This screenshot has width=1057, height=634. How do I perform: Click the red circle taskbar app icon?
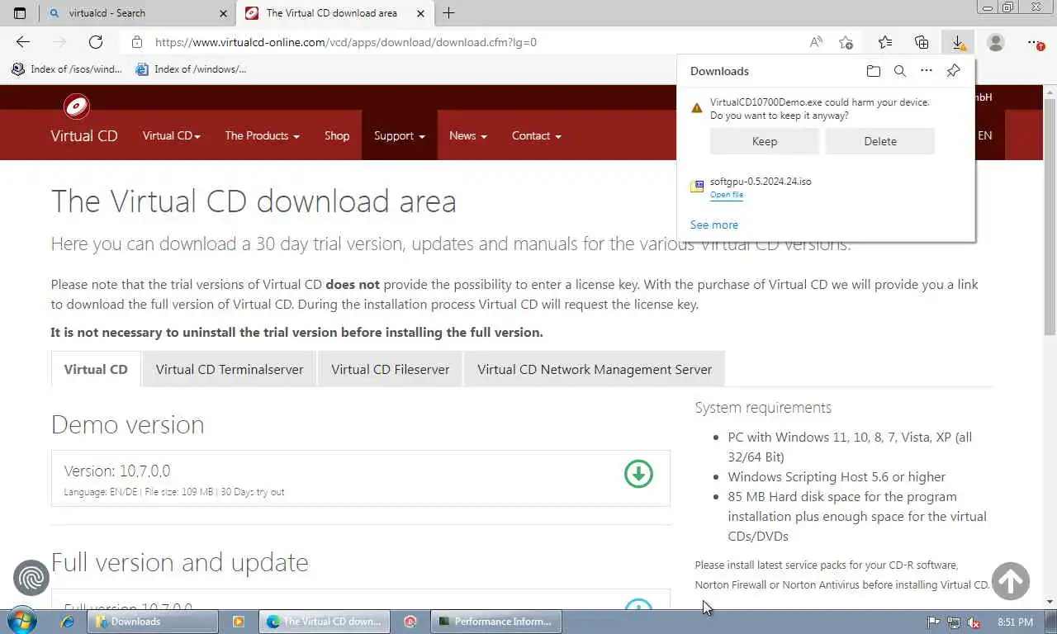click(x=410, y=622)
